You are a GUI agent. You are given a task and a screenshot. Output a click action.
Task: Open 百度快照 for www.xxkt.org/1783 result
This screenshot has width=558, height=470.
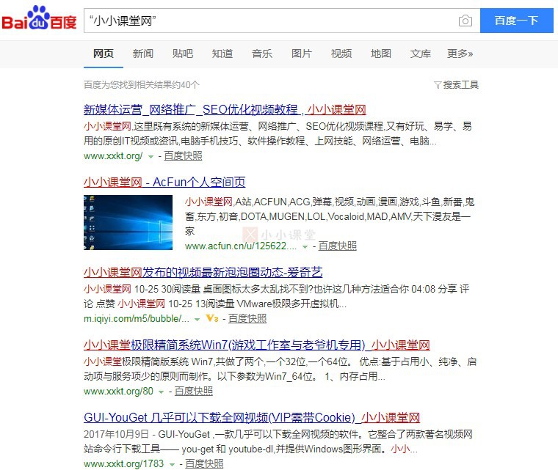(204, 463)
